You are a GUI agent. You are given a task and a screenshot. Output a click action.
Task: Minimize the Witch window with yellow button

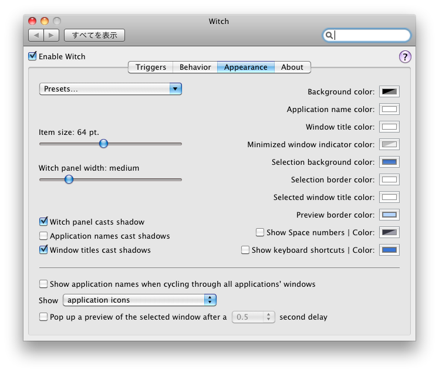pyautogui.click(x=45, y=21)
